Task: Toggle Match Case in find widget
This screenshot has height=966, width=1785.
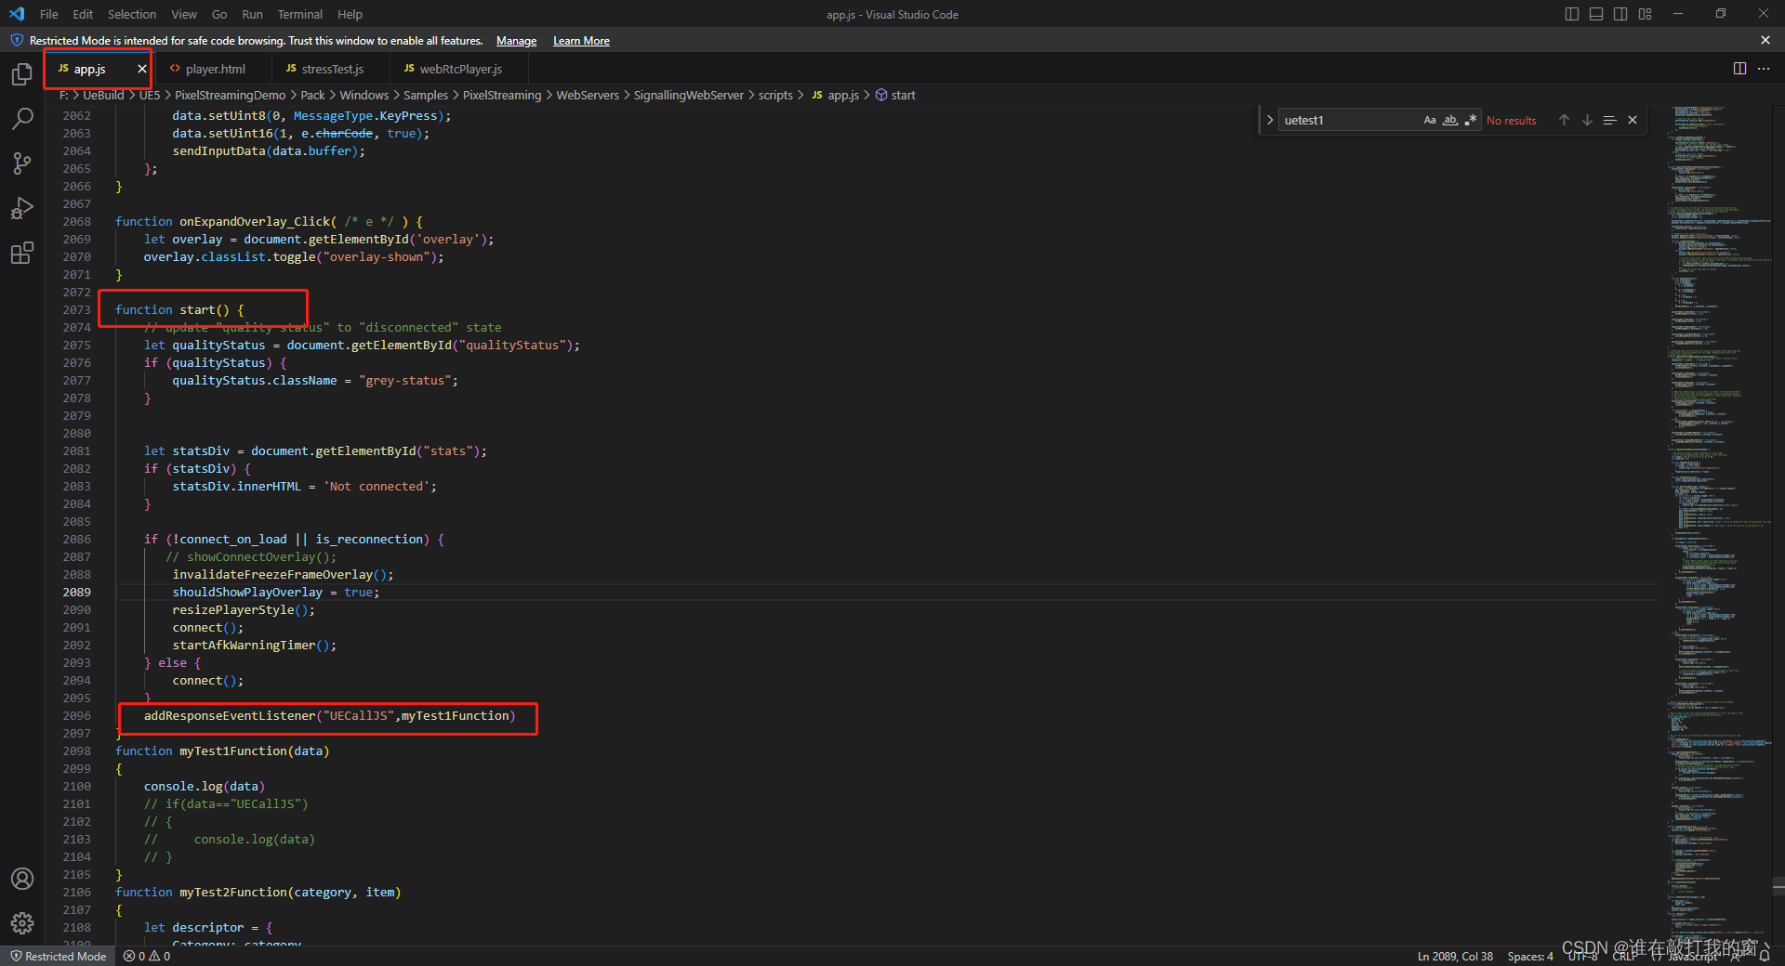Action: tap(1430, 120)
